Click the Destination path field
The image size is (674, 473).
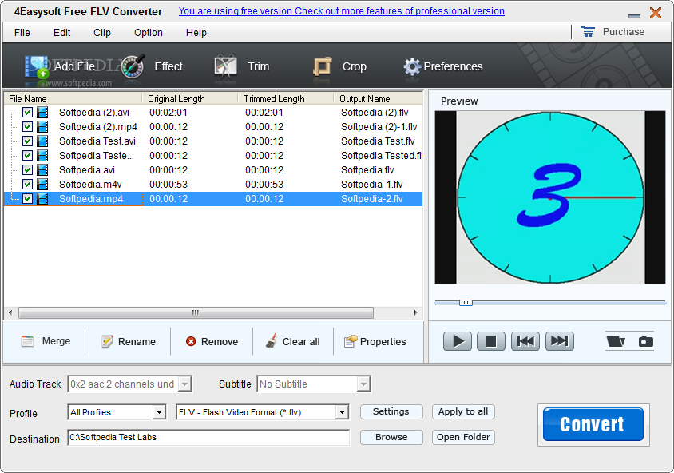pyautogui.click(x=208, y=438)
